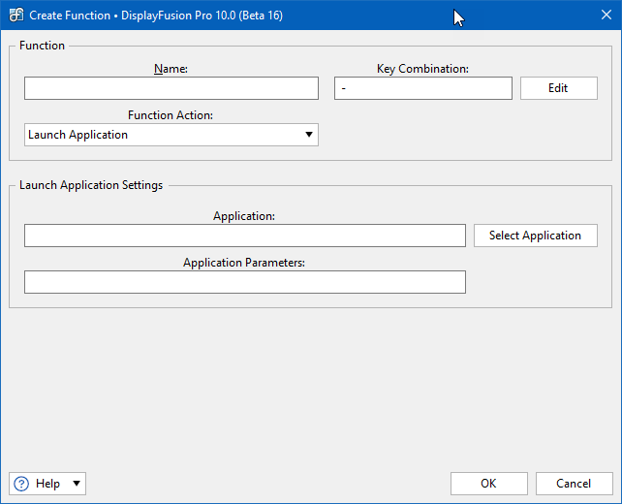Click into the Name field
Screen dimensions: 622x504
click(x=171, y=88)
